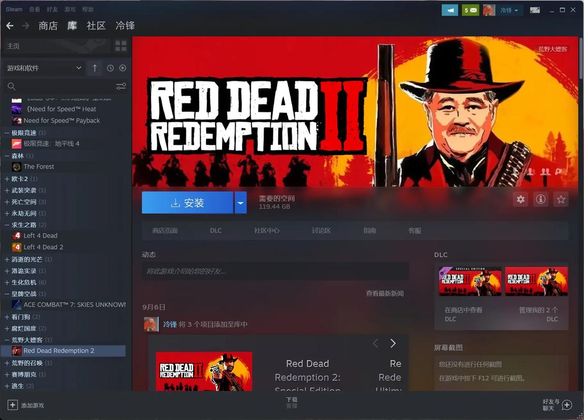Open install options dropdown arrow

(x=240, y=203)
